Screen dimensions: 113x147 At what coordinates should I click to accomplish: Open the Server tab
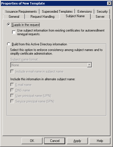(100, 17)
